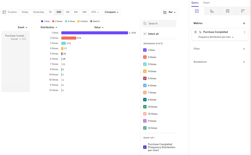Uncheck the 2 times distribution checkbox
This screenshot has height=155, width=251.
tap(145, 57)
